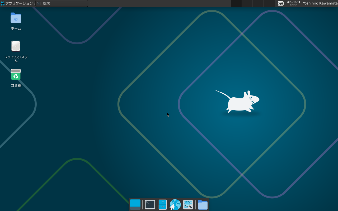Toggle show desktop using the dock item
The height and width of the screenshot is (211, 338).
point(135,204)
